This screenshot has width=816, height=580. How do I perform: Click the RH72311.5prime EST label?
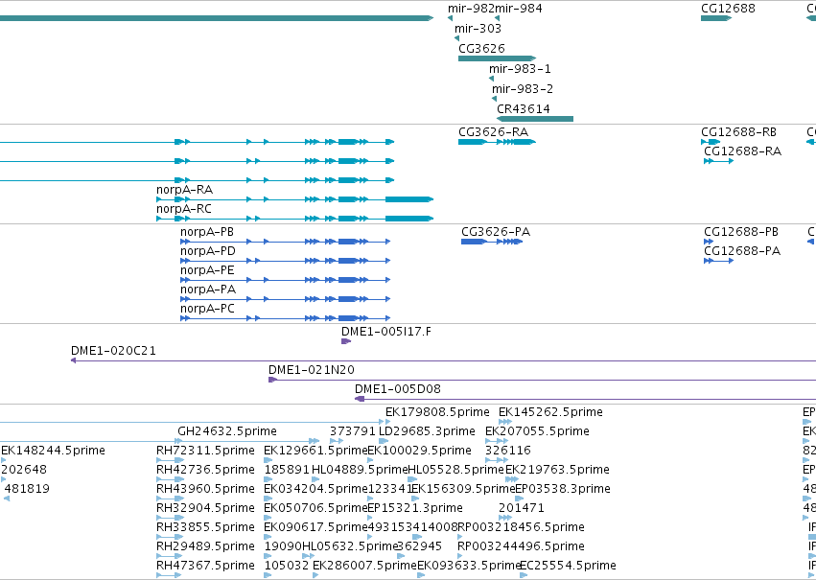(x=205, y=451)
